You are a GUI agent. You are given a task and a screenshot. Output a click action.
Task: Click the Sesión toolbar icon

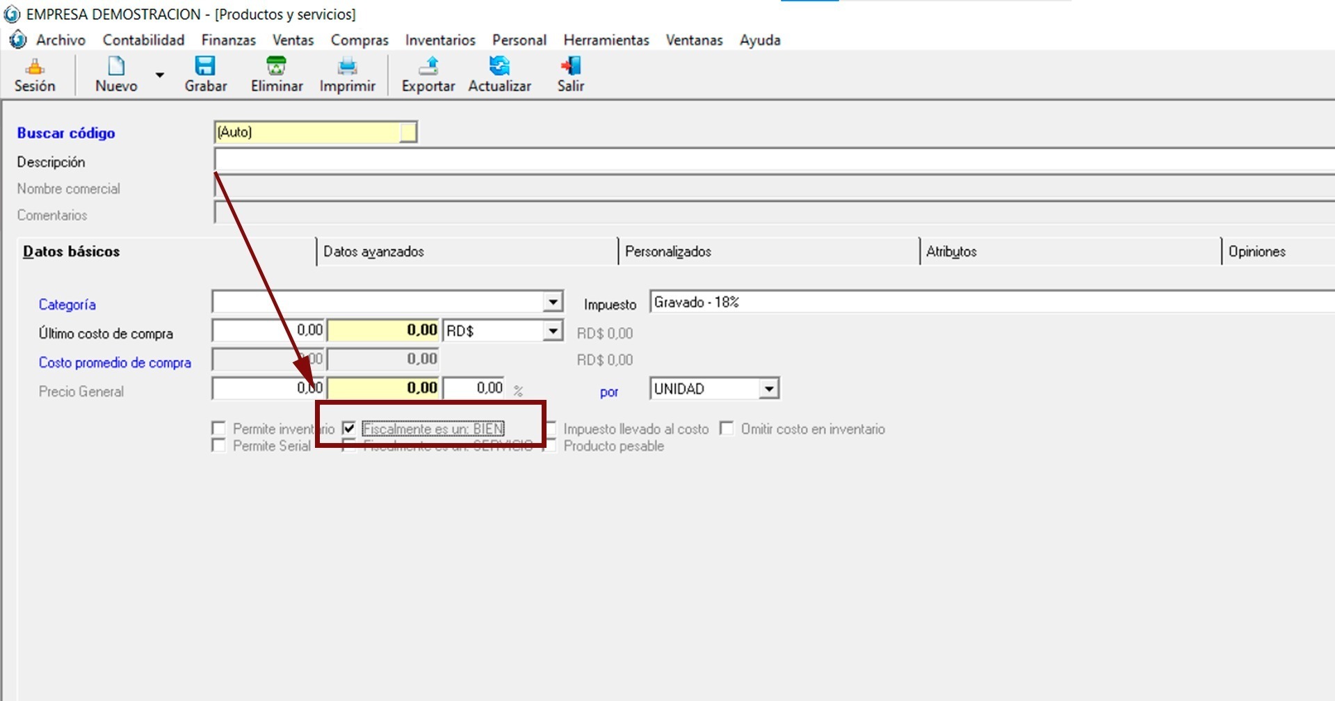point(35,67)
